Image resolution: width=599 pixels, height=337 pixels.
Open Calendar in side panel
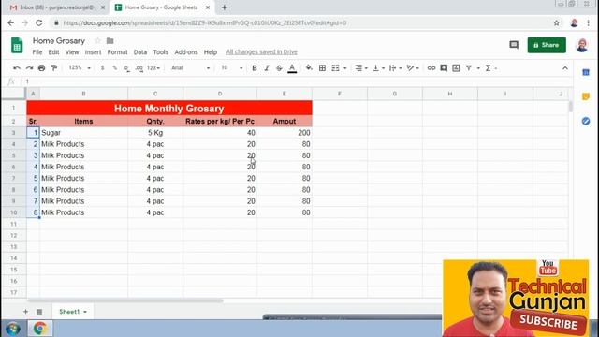tap(586, 72)
